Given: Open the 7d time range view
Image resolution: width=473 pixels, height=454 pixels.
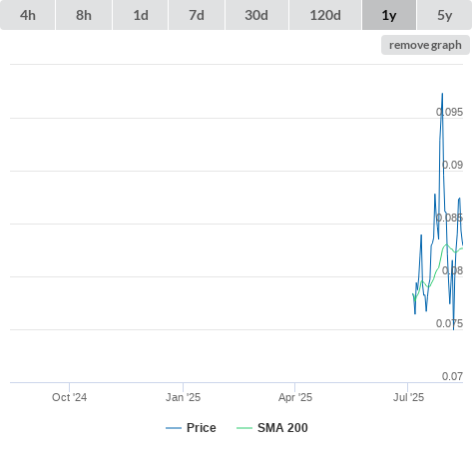Looking at the screenshot, I should point(197,15).
